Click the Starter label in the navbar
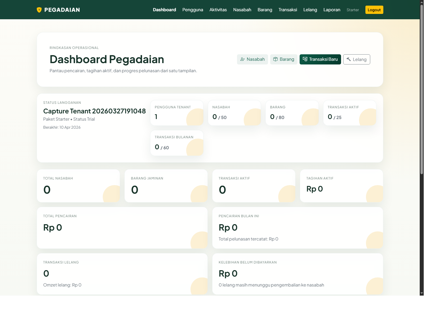Viewport: 428px width, 321px height. click(353, 10)
